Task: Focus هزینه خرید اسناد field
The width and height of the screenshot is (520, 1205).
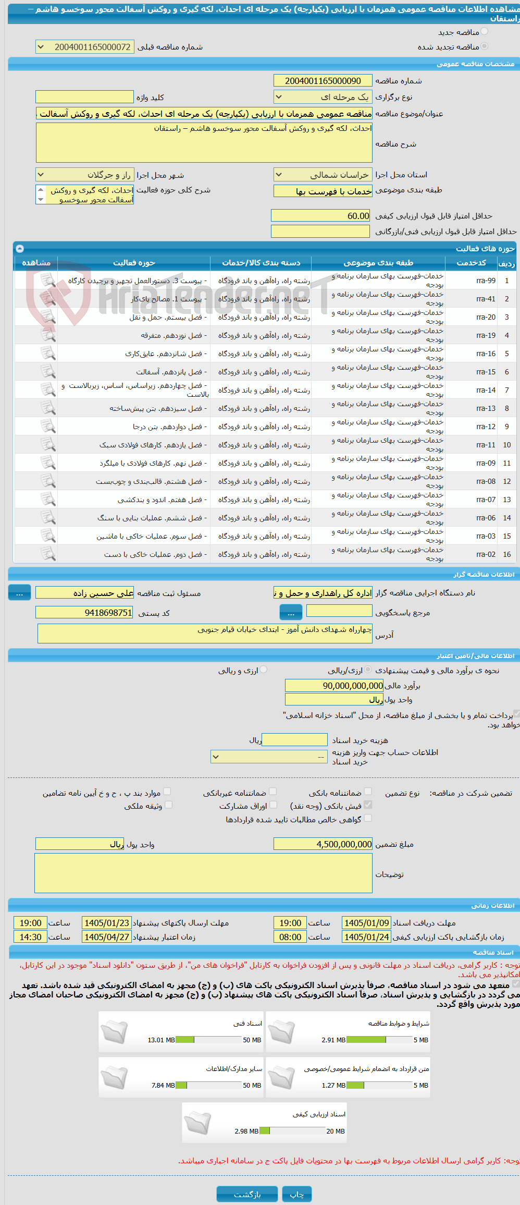Action: tap(294, 739)
